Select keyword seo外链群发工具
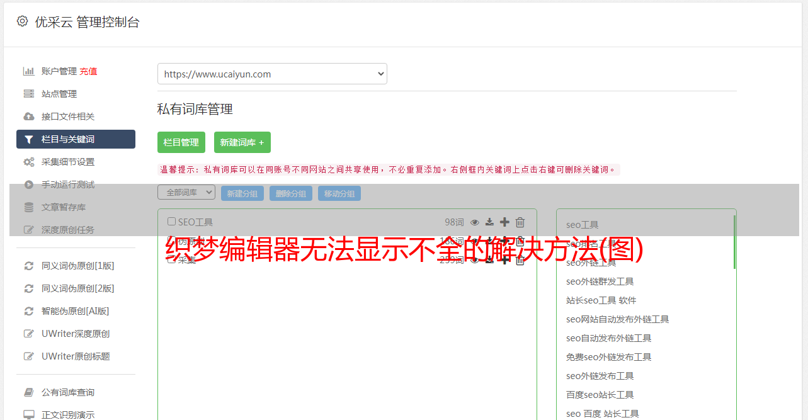808x420 pixels. pos(600,281)
